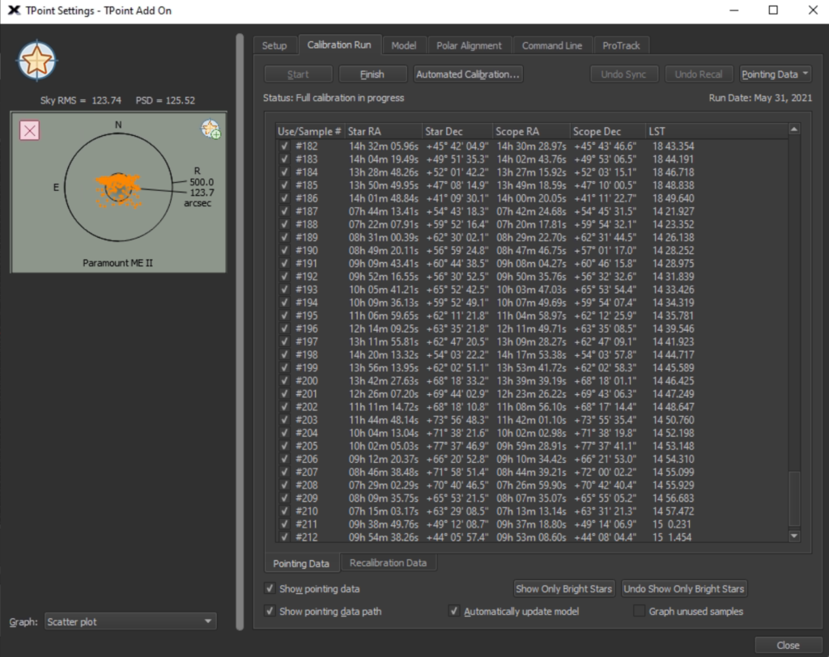829x657 pixels.
Task: Toggle Automatically update model checkbox
Action: 453,611
